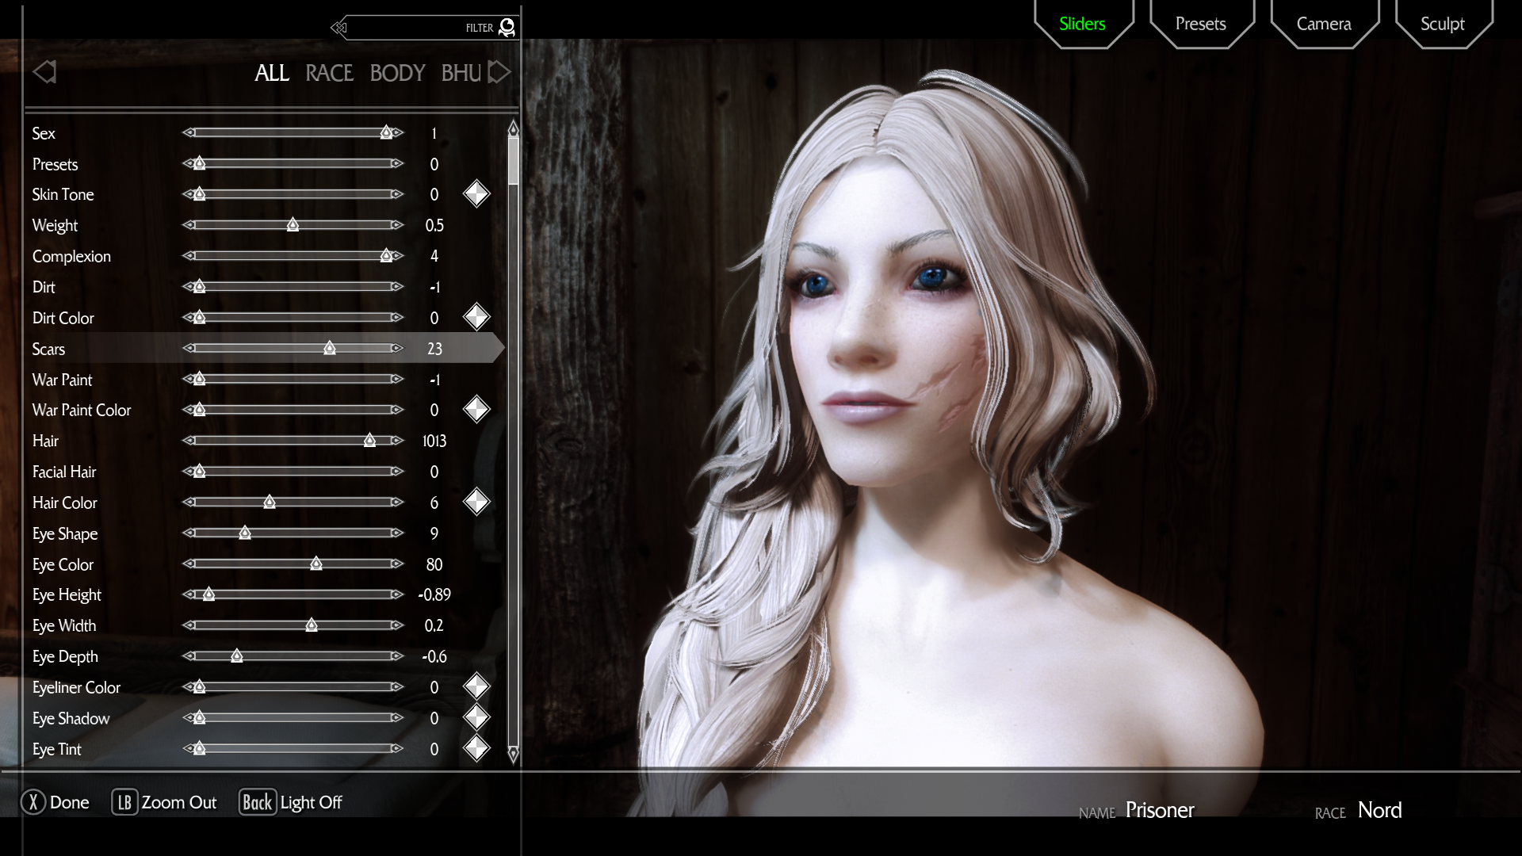Screen dimensions: 1522x856
Task: Decrease Scars value with left arrow
Action: (189, 348)
